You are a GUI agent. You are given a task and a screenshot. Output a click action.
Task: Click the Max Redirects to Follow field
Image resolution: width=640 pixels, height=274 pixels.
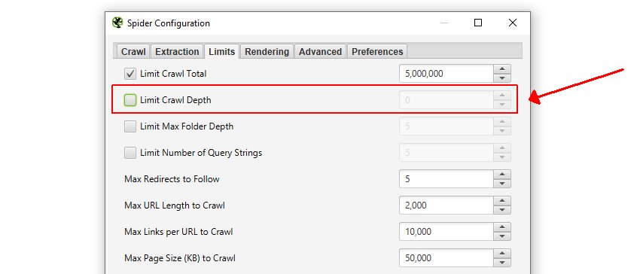[446, 179]
